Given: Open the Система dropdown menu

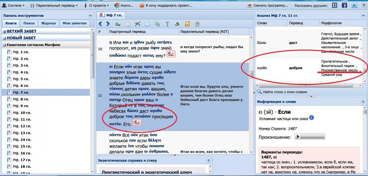Looking at the screenshot, I should point(13,5).
